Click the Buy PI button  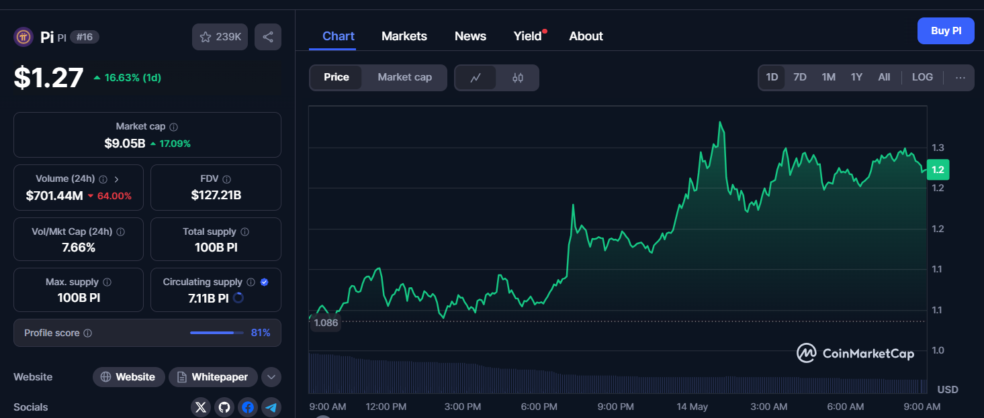click(946, 31)
